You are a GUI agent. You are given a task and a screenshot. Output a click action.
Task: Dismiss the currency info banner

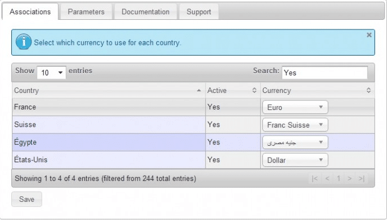[369, 35]
